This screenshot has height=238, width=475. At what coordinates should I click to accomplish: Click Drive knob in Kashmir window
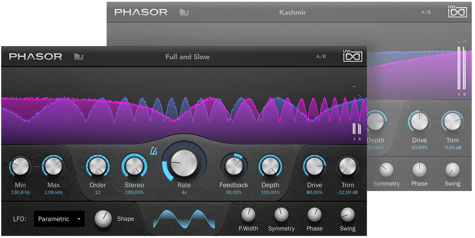[419, 121]
